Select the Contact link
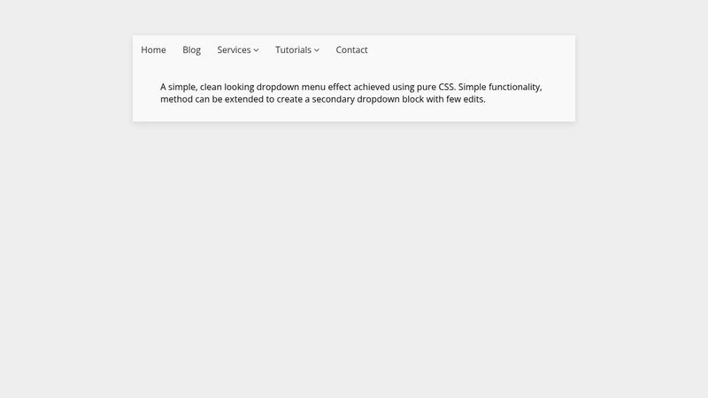 point(351,50)
